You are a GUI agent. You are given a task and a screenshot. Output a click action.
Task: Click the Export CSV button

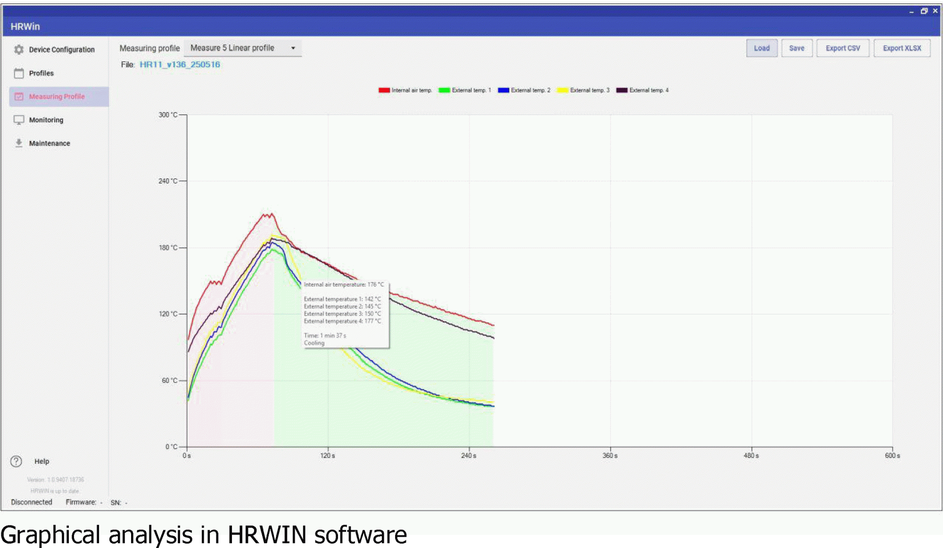[843, 48]
